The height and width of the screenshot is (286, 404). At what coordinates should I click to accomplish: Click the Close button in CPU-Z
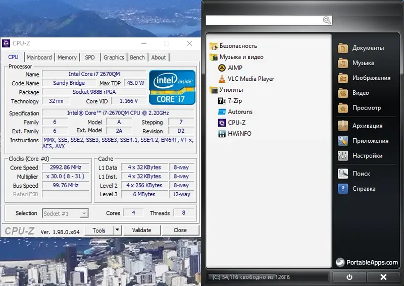(x=180, y=230)
